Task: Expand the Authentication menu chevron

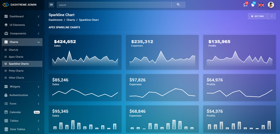Action: [x=39, y=95]
